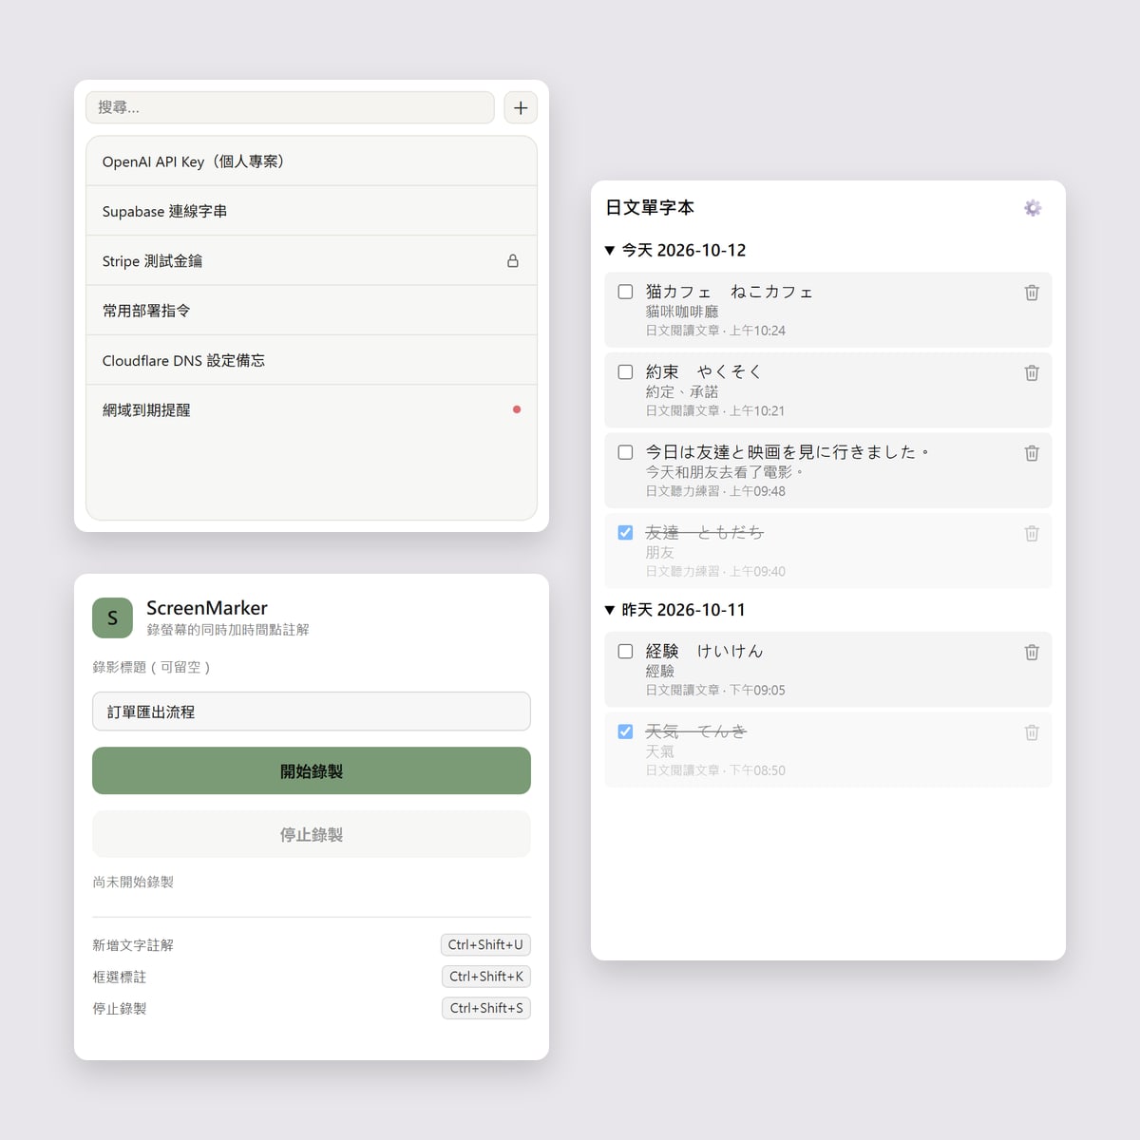Click the Ctrl+Shift+K shortcut badge

point(486,977)
